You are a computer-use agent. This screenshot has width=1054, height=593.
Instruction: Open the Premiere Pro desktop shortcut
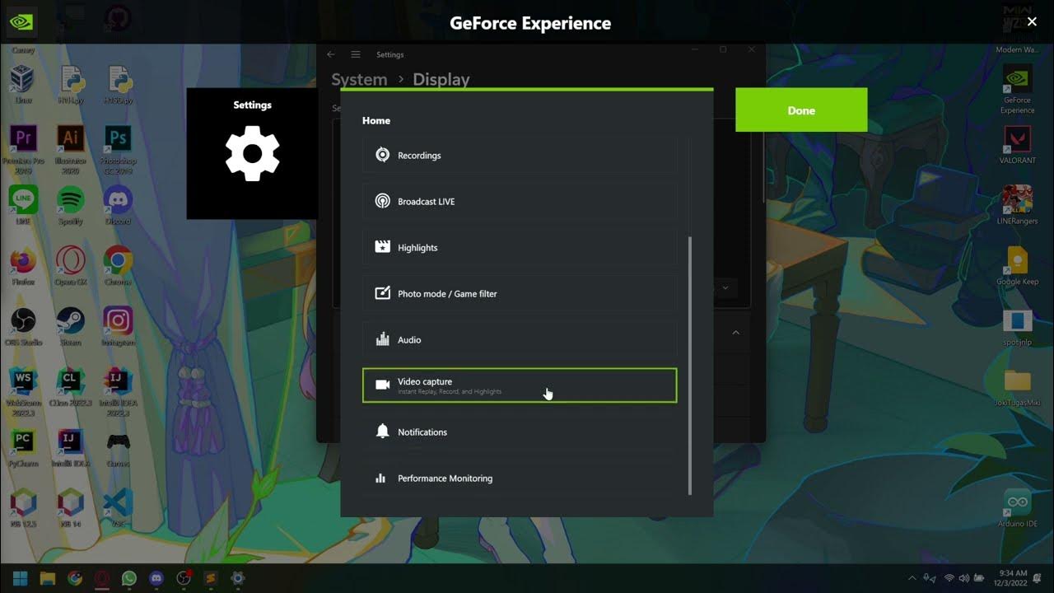[x=23, y=147]
